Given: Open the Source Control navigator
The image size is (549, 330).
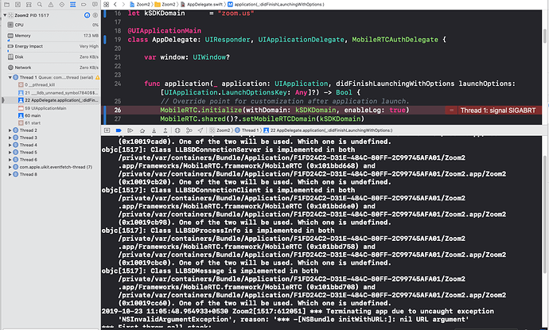Looking at the screenshot, I should click(18, 5).
